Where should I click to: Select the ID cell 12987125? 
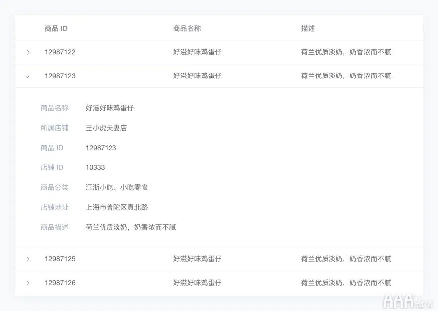tap(60, 259)
